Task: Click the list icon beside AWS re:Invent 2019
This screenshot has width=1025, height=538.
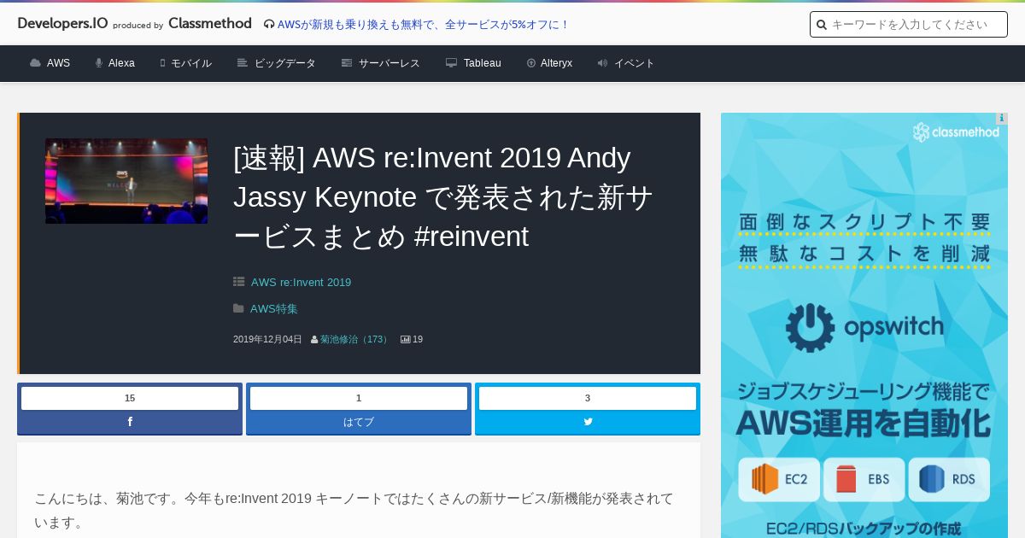Action: 239,282
